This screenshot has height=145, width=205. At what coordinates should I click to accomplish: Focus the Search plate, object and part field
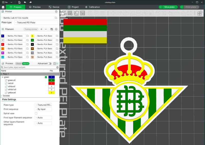point(30,67)
